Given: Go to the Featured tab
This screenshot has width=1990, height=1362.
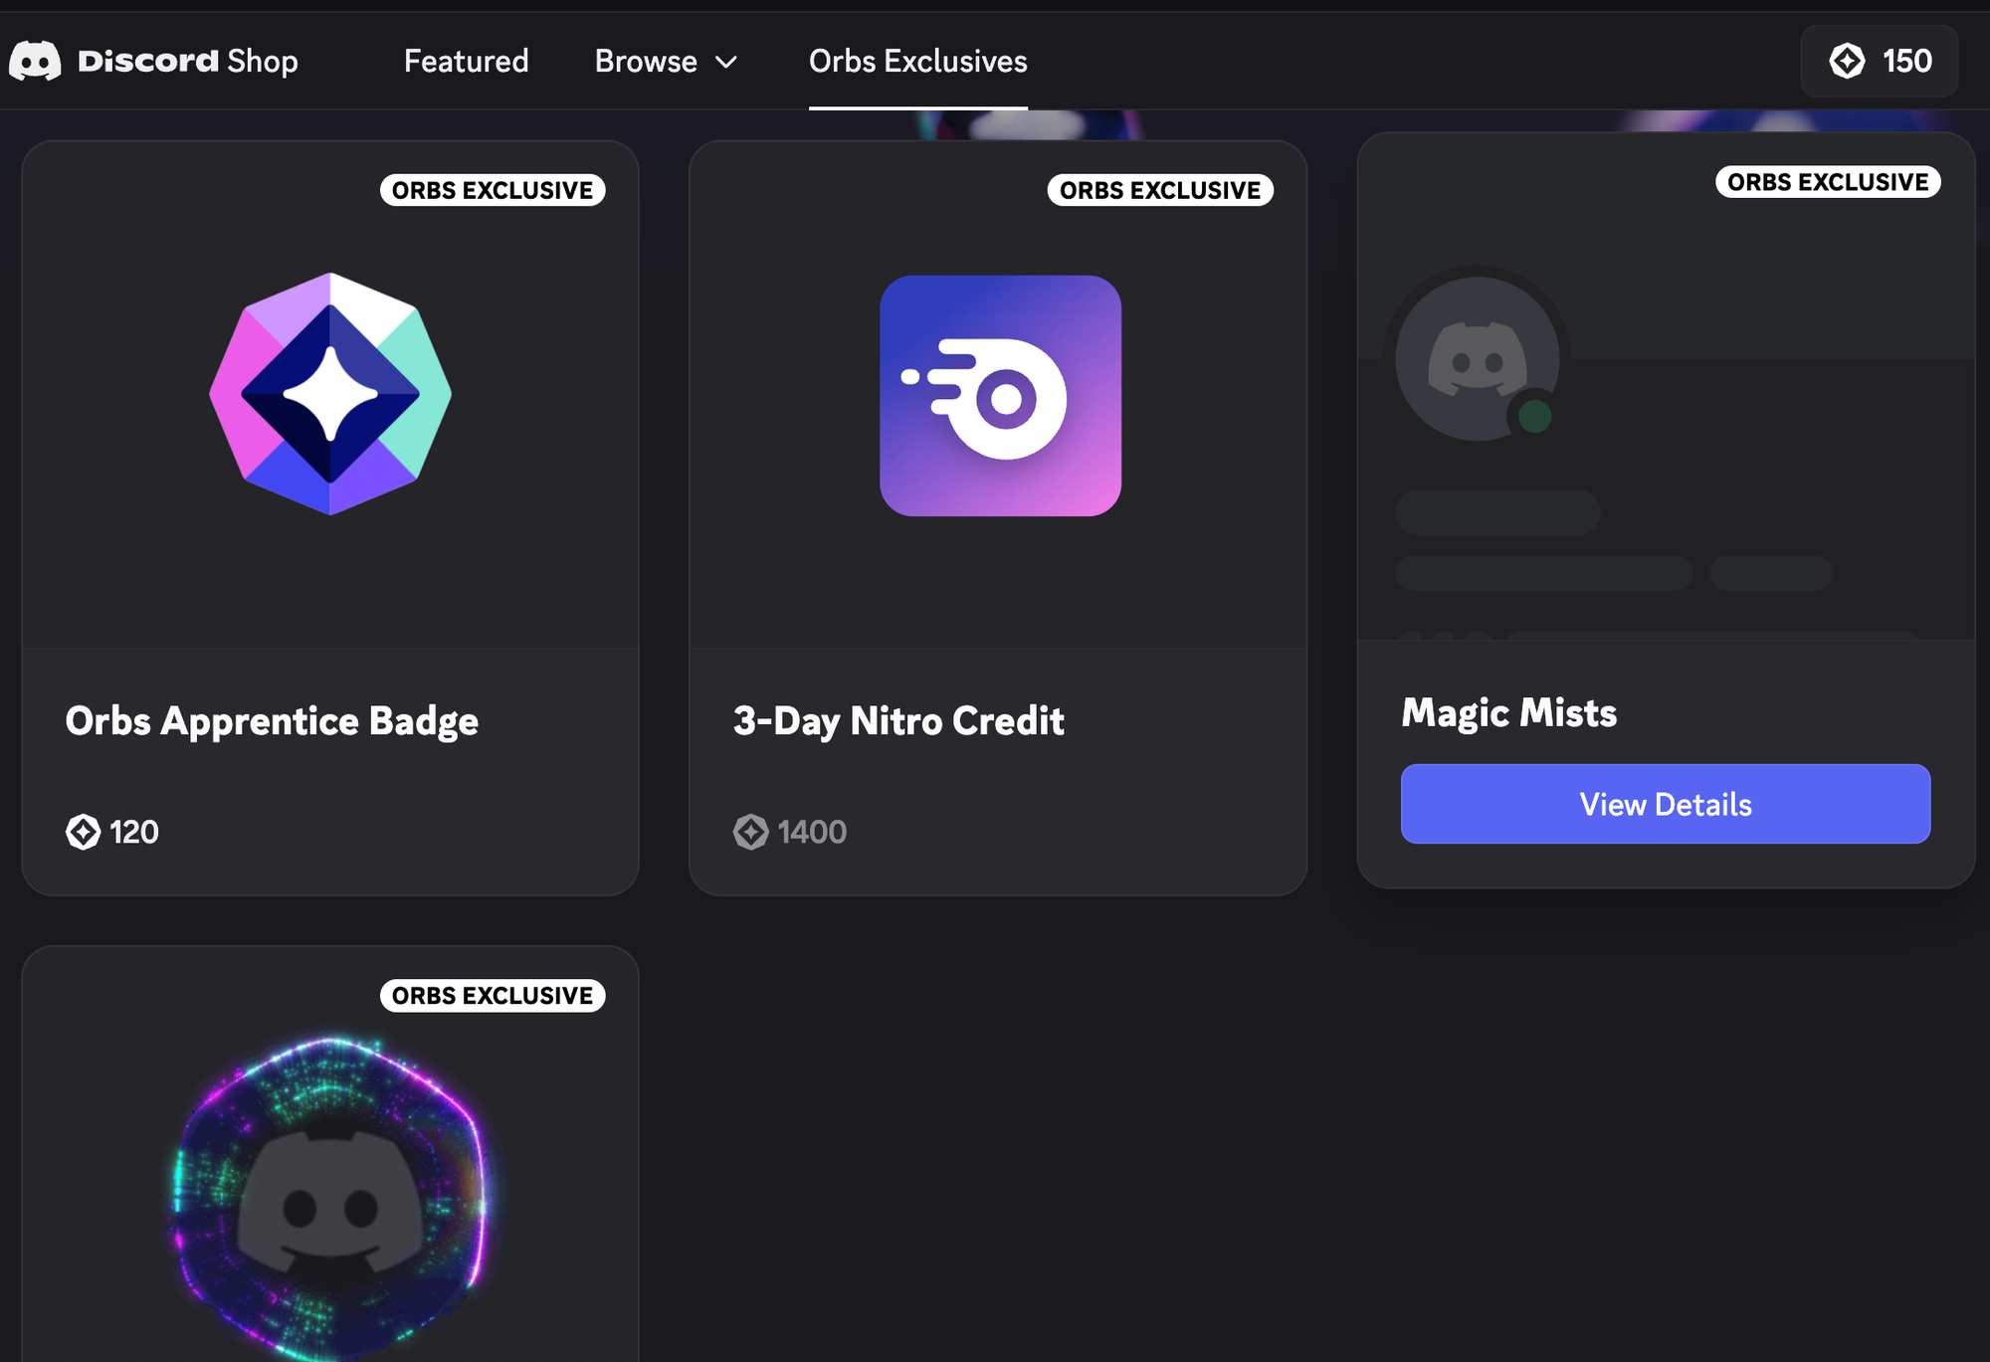Looking at the screenshot, I should [466, 62].
